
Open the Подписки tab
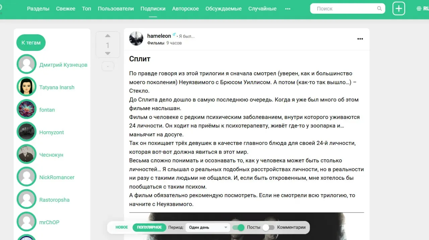point(153,9)
